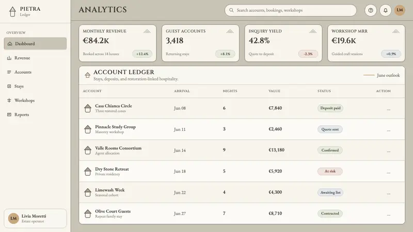Click the Jun 18 arrival cell
This screenshot has width=413, height=232.
[180, 171]
